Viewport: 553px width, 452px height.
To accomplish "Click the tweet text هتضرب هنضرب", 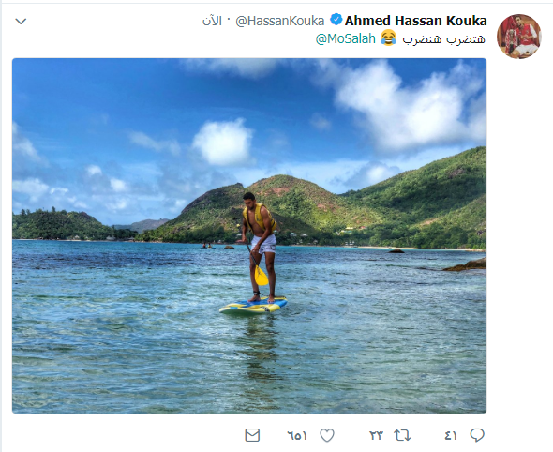I will 444,39.
